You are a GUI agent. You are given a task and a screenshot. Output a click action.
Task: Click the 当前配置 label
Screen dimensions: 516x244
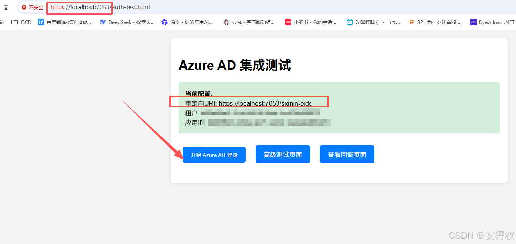coord(199,93)
